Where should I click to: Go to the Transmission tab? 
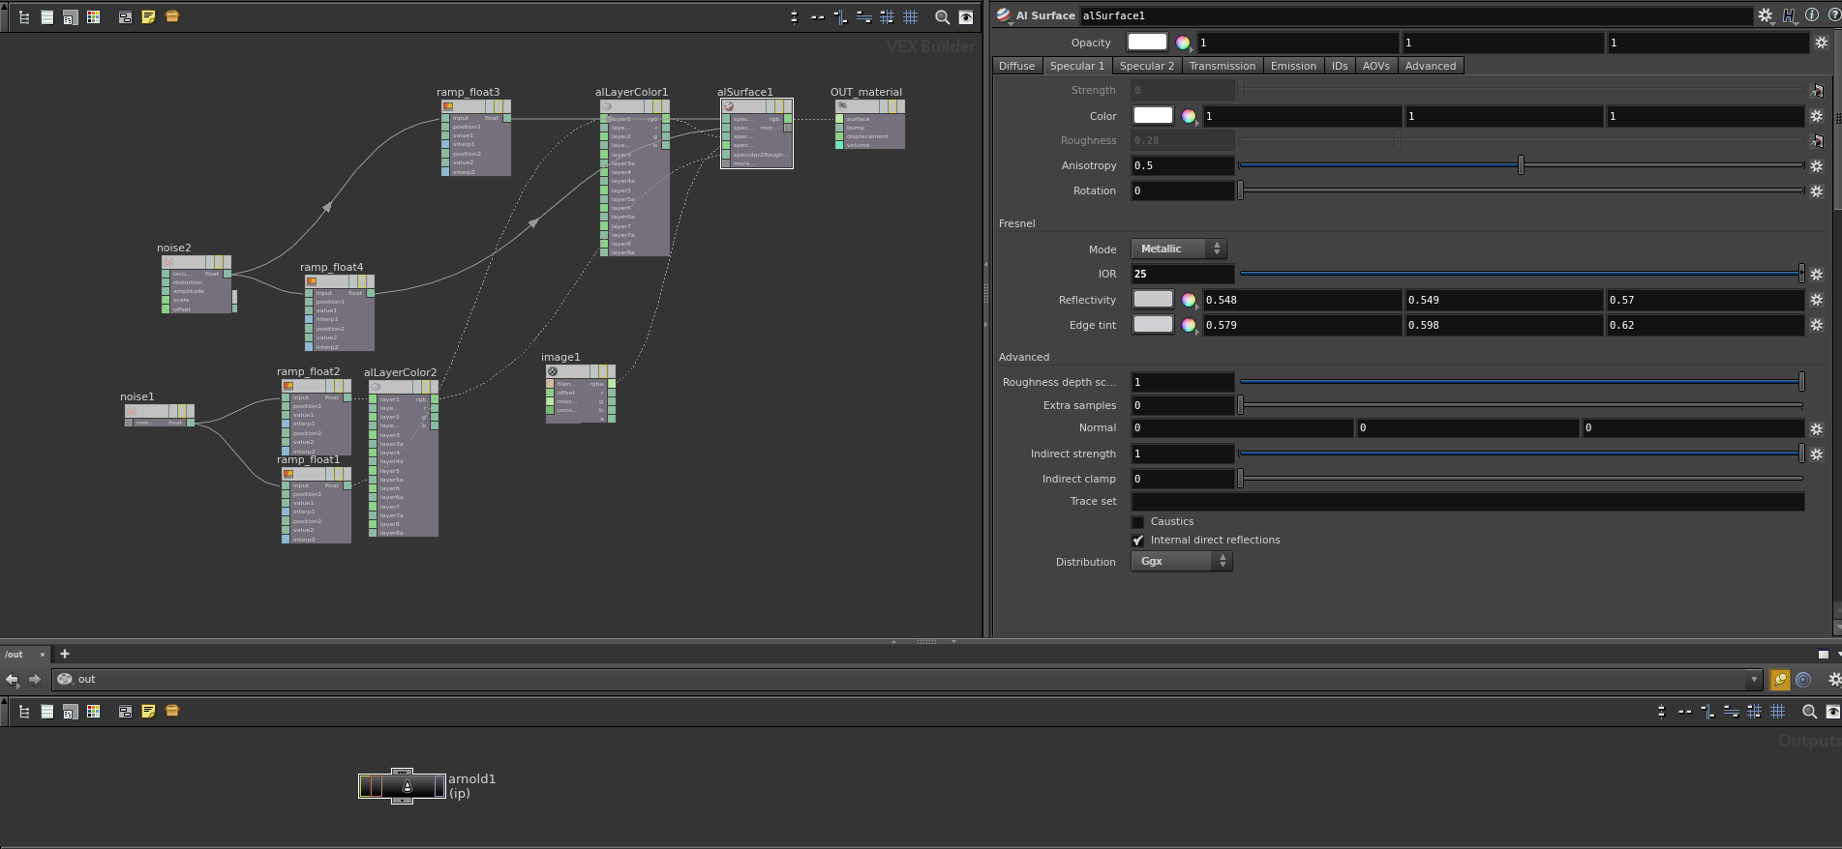[1222, 66]
